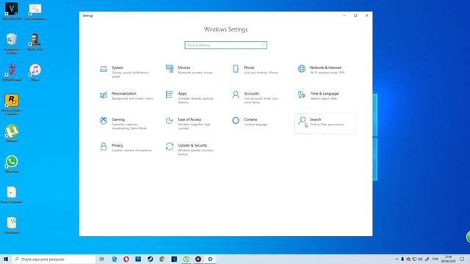Launch Microsoft Edge from the taskbar
The image size is (470, 264).
[x=115, y=259]
